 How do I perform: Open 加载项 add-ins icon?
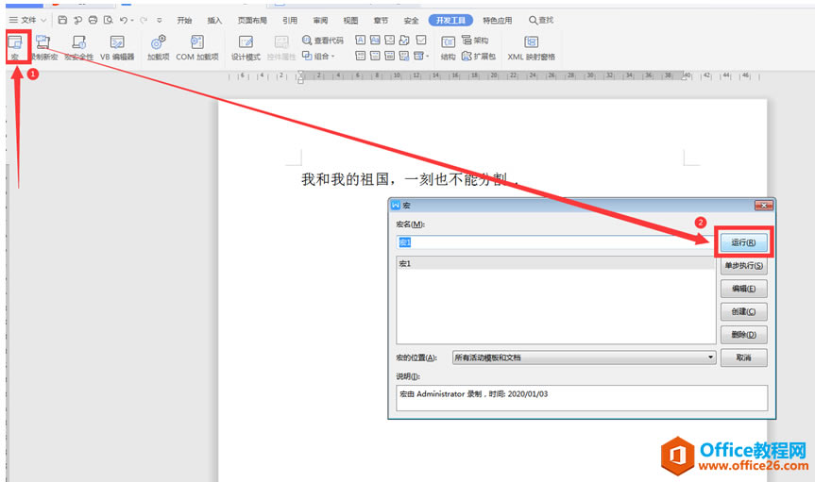158,48
